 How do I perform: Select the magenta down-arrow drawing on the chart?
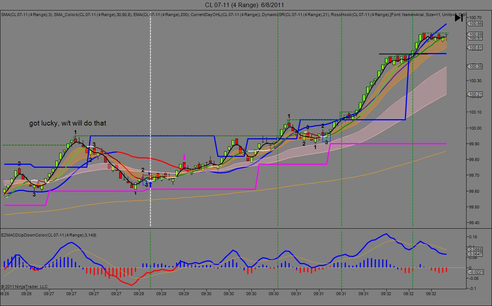point(184,157)
